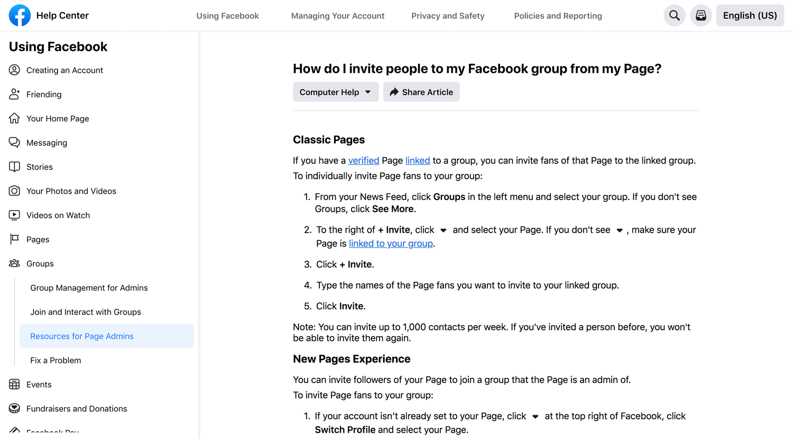Screen dimensions: 793x439
Task: Follow the 'verified' link
Action: point(364,160)
